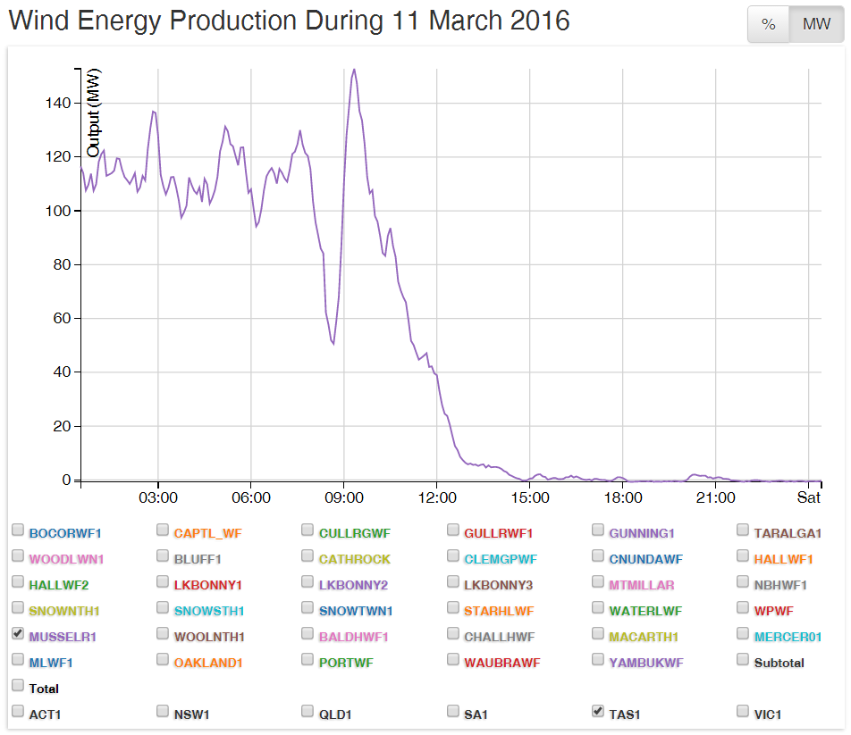
Task: Uncheck the TAS1 region checkbox
Action: click(597, 711)
